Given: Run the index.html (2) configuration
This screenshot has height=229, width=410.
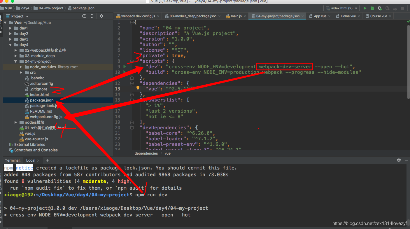Looking at the screenshot, I should 365,8.
